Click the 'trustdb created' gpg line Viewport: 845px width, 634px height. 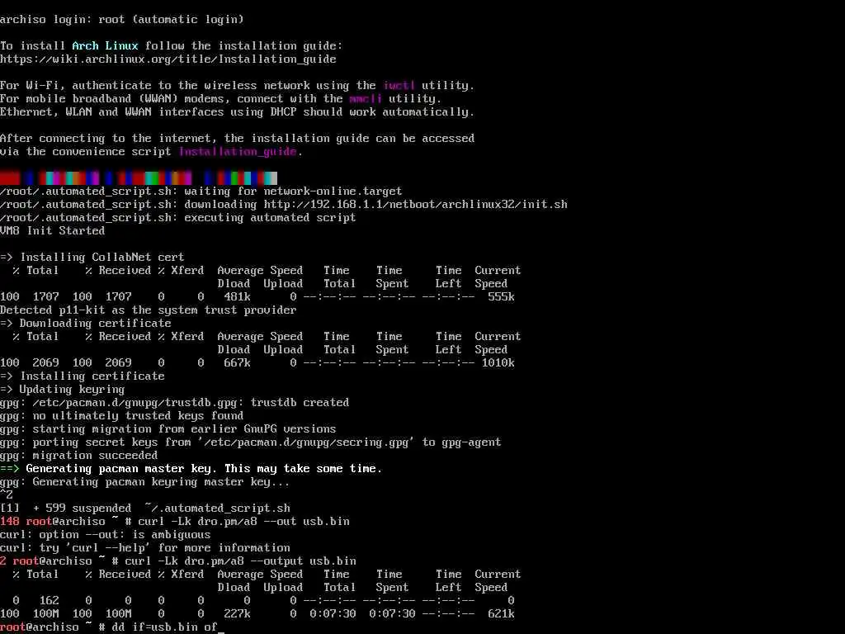(x=175, y=403)
